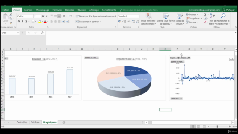Click the AutoSum sigma icon
The width and height of the screenshot is (238, 134).
click(205, 15)
